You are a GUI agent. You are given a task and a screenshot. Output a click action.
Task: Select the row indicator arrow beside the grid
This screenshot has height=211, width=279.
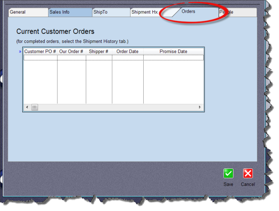coord(20,52)
